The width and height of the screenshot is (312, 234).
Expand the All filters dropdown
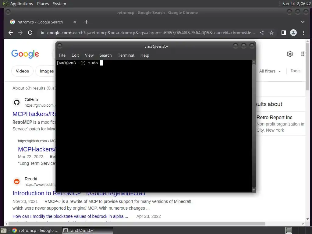point(270,71)
